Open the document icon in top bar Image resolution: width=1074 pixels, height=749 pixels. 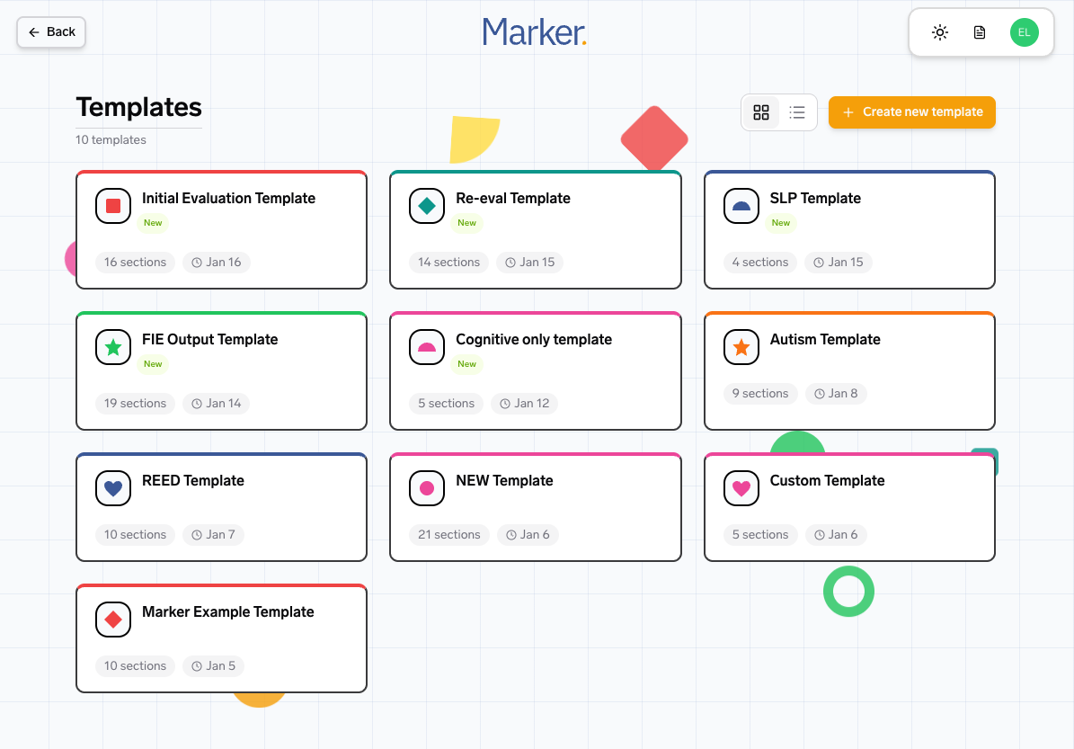click(x=980, y=32)
